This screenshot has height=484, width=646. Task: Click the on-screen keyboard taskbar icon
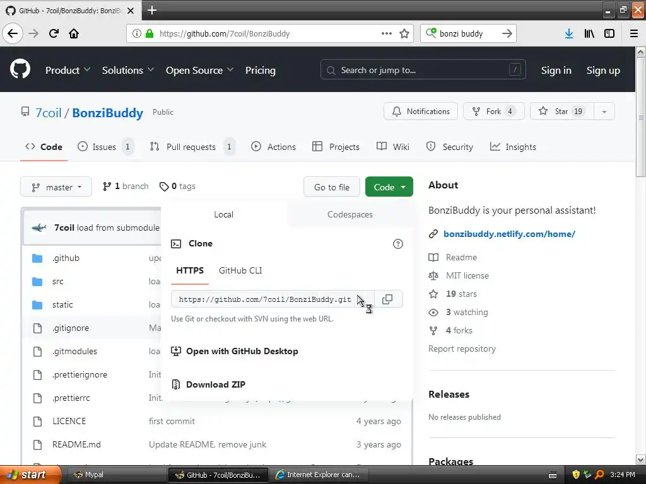pos(553,475)
